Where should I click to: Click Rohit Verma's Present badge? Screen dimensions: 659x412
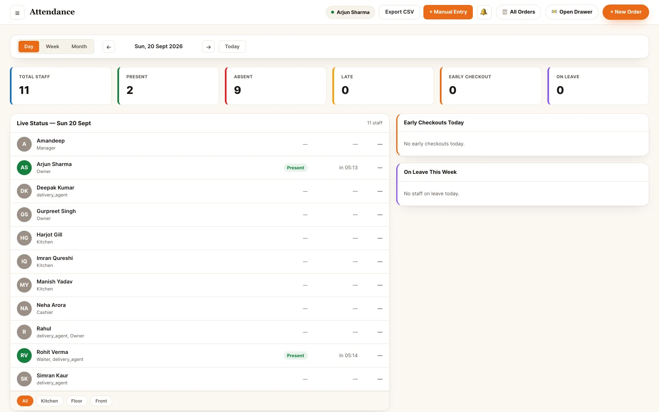pos(296,356)
